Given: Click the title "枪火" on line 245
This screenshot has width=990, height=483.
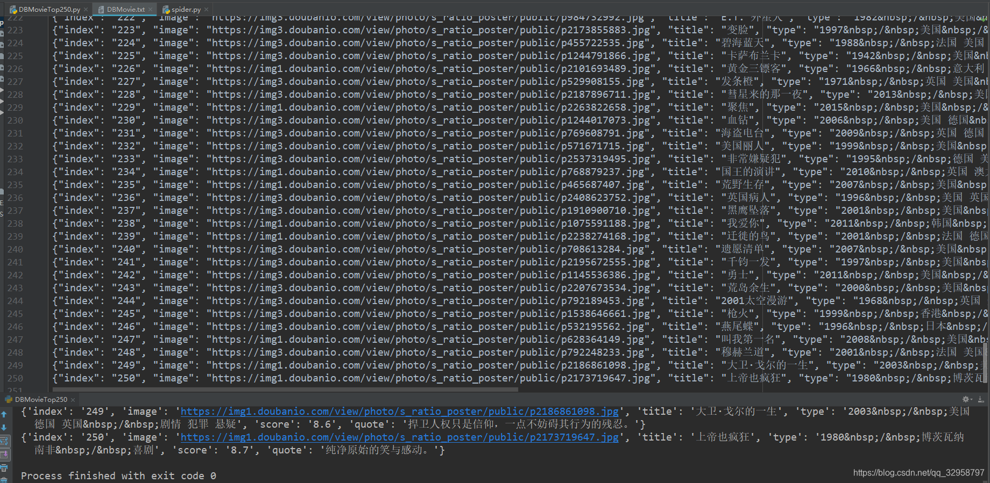Looking at the screenshot, I should [x=738, y=314].
